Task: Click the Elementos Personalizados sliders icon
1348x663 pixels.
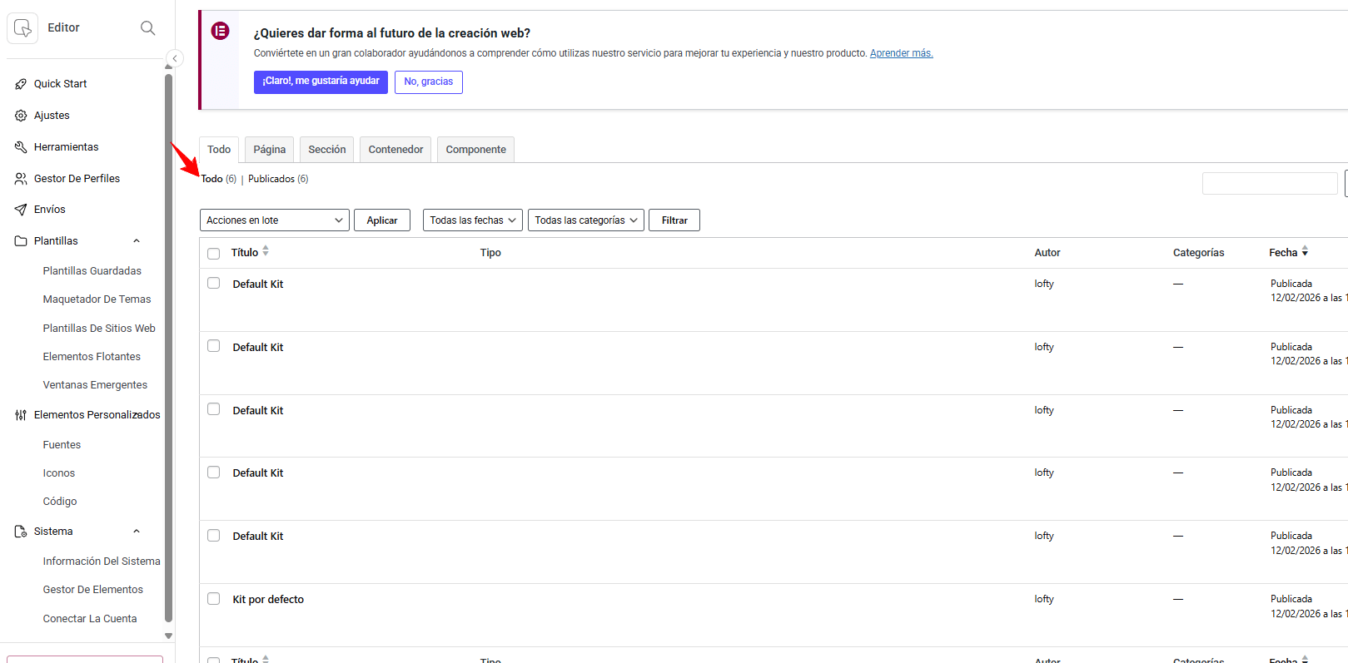Action: coord(21,415)
